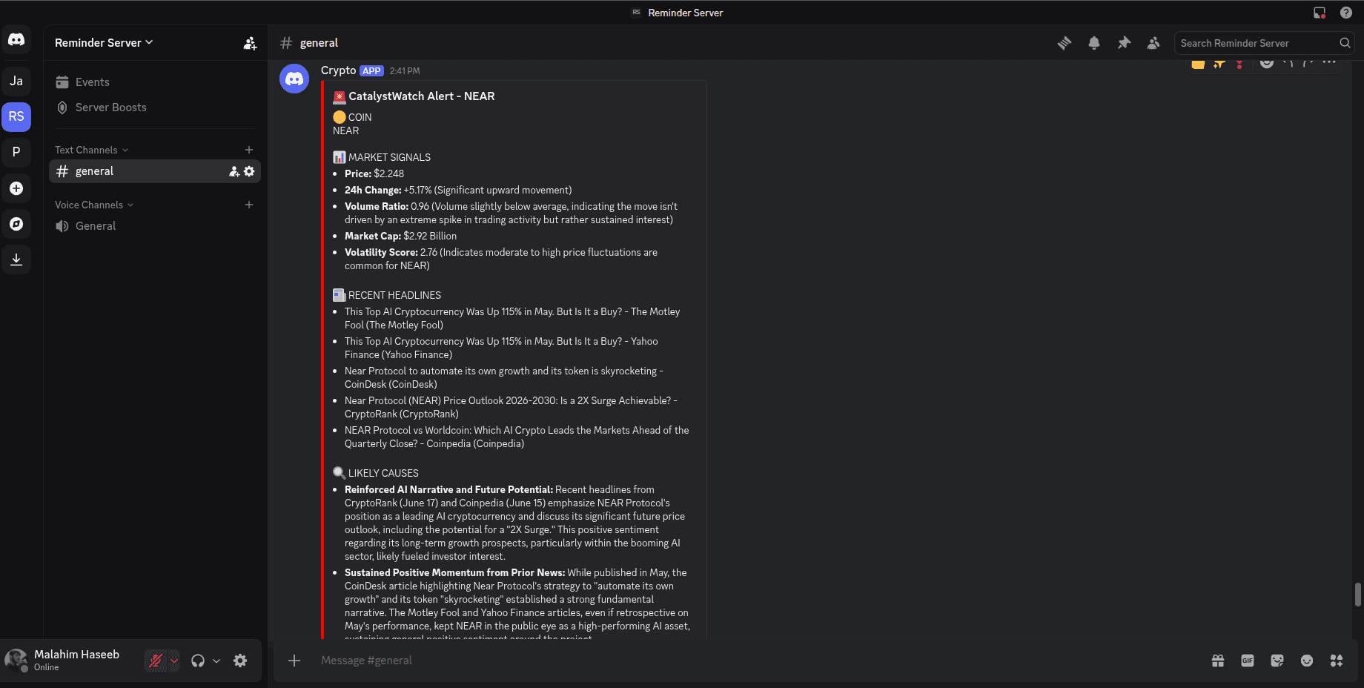Open the inbox icon in title bar

tap(1320, 13)
